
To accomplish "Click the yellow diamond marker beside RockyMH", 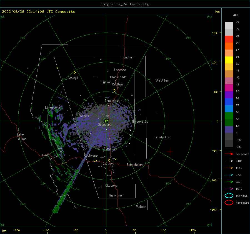I will coord(74,73).
